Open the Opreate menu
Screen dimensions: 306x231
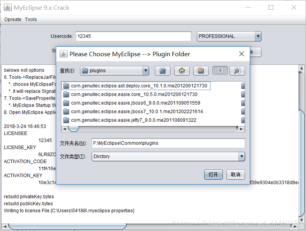(12, 20)
